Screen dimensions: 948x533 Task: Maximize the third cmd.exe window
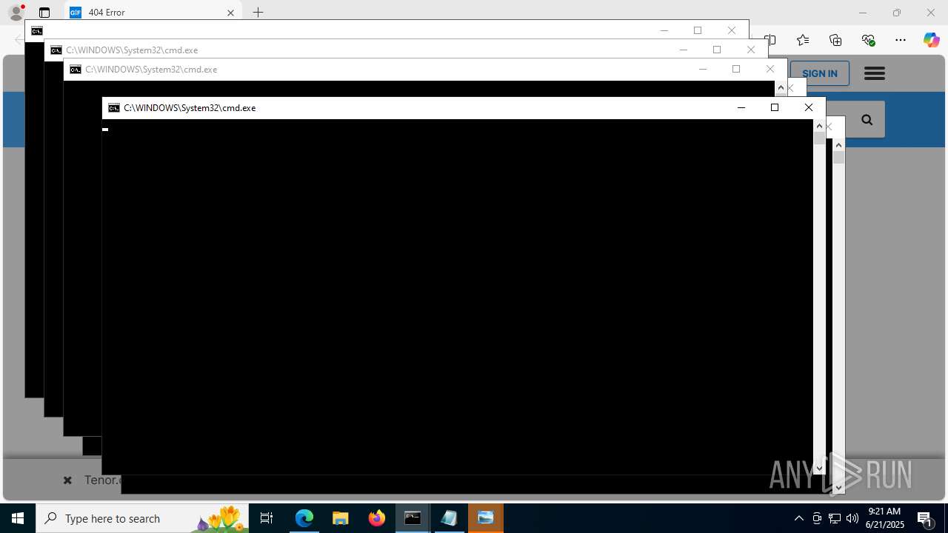pyautogui.click(x=736, y=70)
